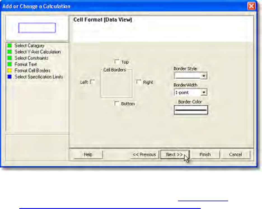Tick the Bottom cell border checkbox

pyautogui.click(x=117, y=103)
